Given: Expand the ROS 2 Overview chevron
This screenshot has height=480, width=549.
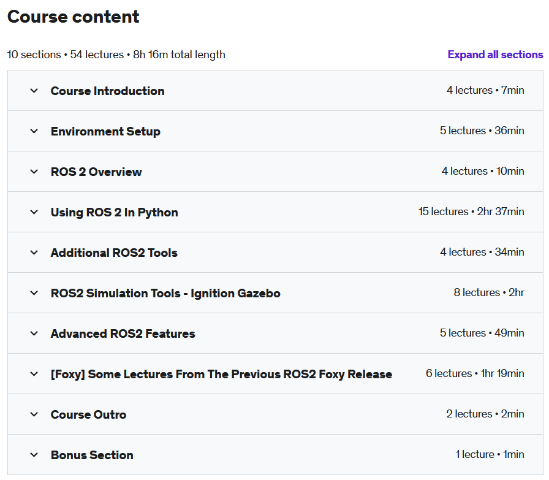Looking at the screenshot, I should pyautogui.click(x=34, y=172).
